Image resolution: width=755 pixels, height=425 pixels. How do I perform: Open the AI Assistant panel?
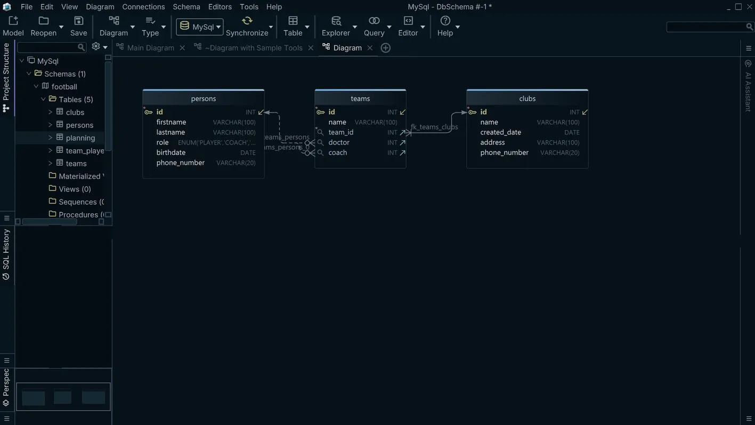747,85
